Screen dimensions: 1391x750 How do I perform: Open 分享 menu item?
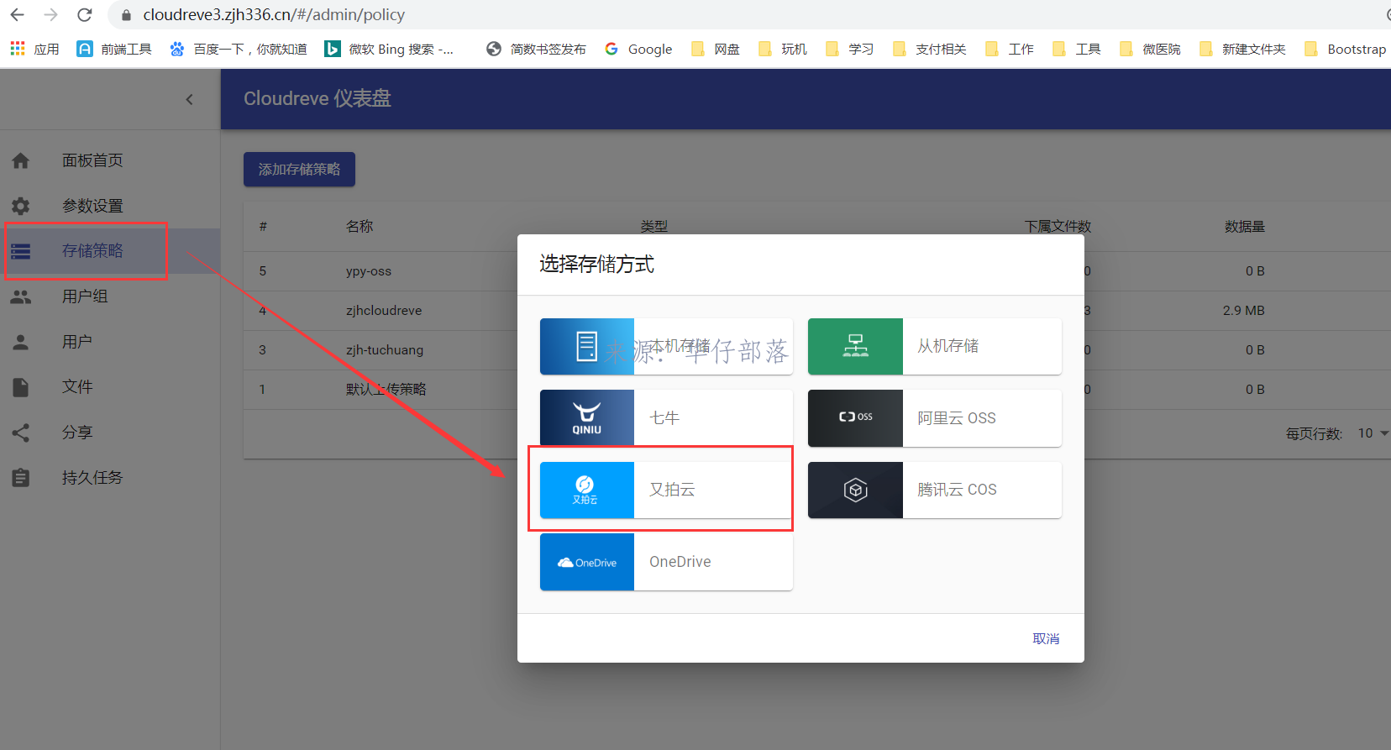(77, 433)
